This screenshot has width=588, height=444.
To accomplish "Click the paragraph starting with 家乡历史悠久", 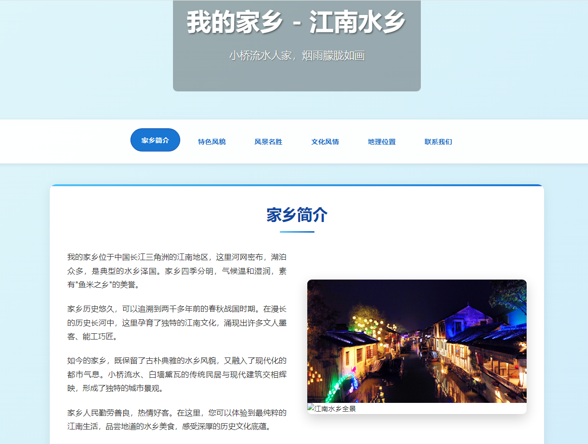I will [176, 322].
